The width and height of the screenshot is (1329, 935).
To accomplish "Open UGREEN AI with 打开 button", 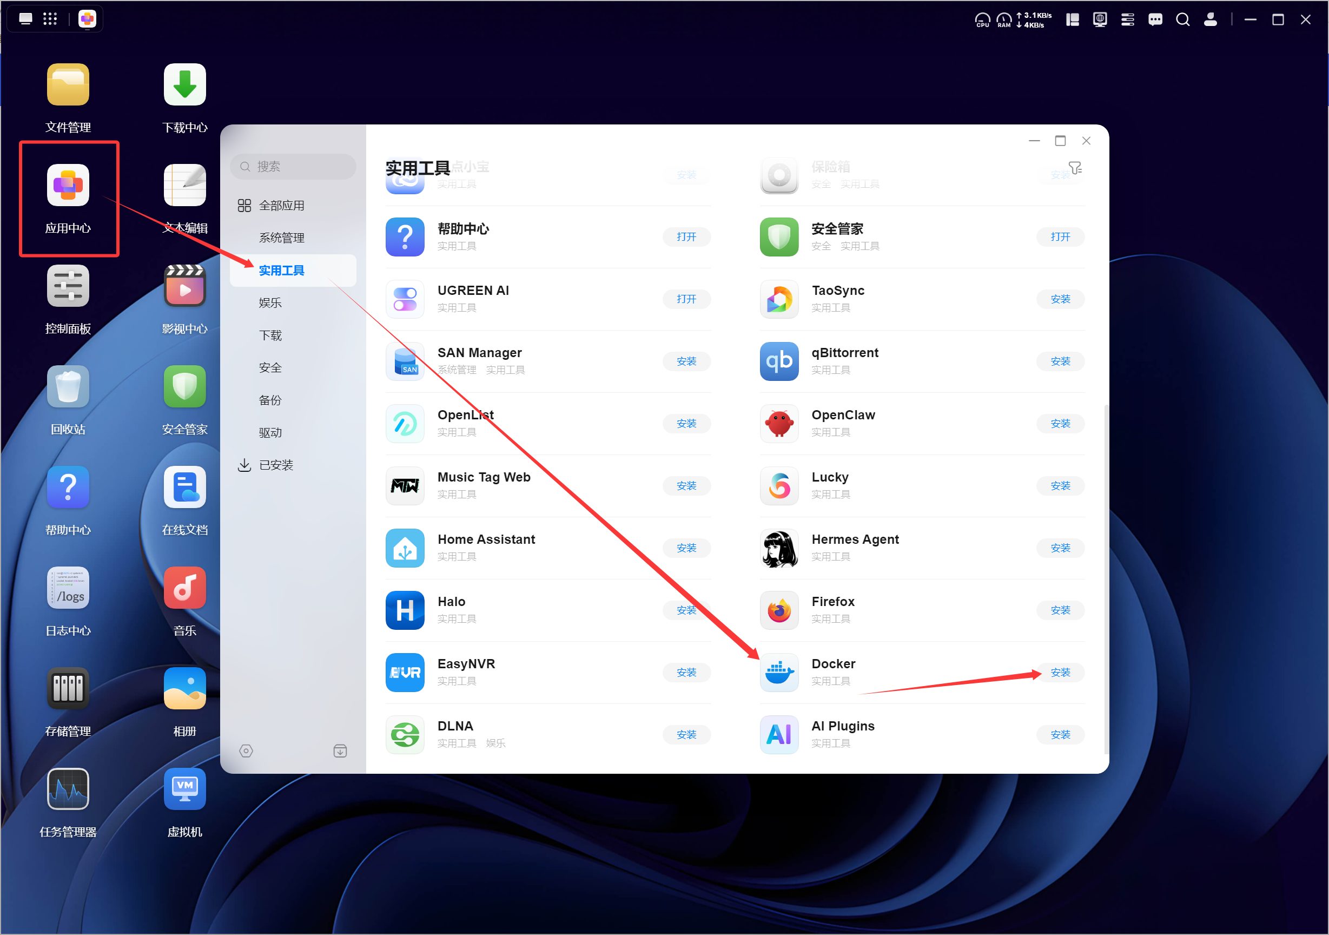I will pos(686,299).
